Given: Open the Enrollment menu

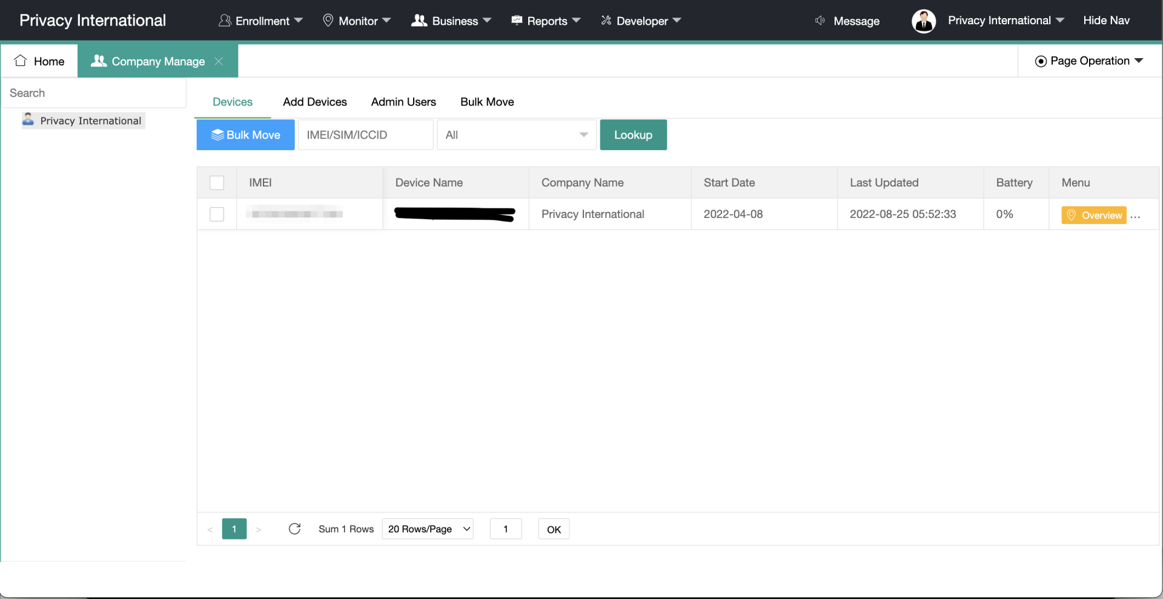Looking at the screenshot, I should point(261,21).
